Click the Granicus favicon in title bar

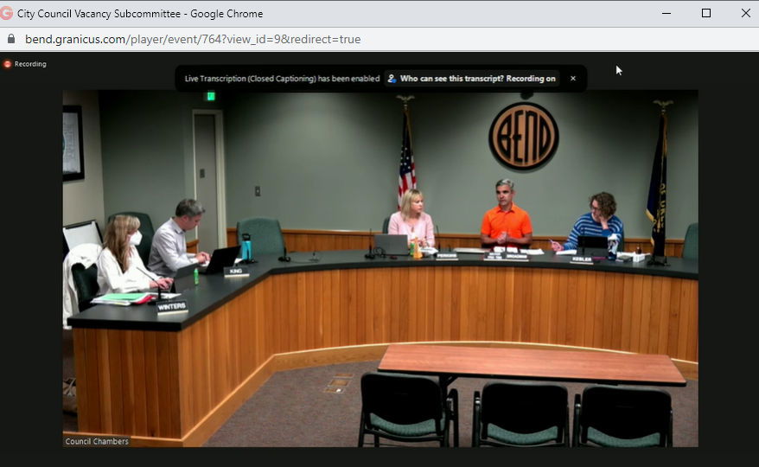[8, 14]
